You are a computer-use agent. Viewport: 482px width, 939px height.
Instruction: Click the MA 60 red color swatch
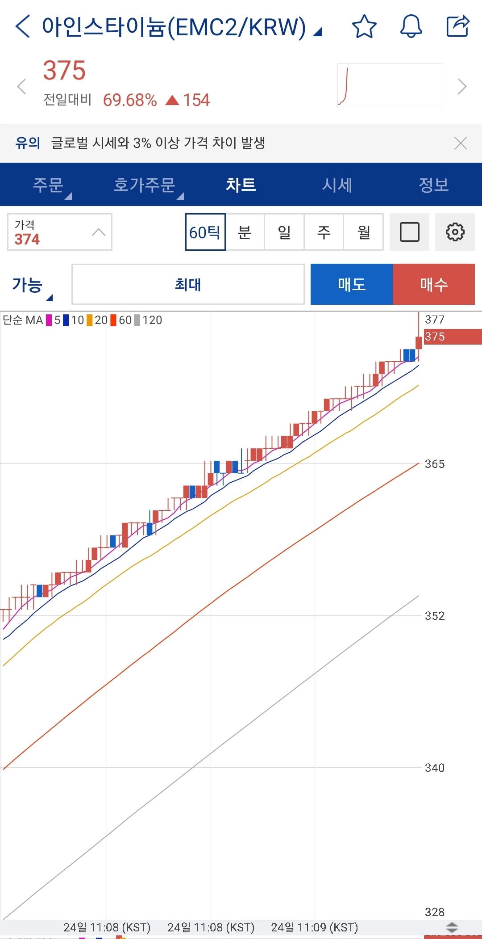point(113,320)
